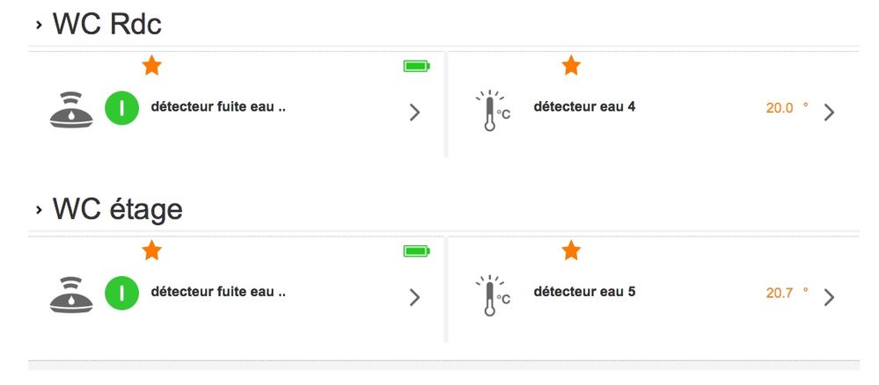879x385 pixels.
Task: Click battery indicator in WC Rdc
Action: [416, 66]
